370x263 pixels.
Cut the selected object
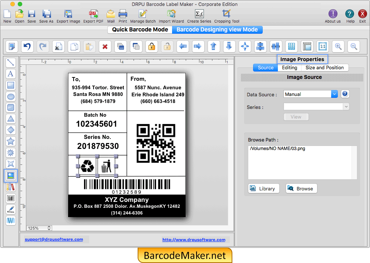[x=58, y=46]
